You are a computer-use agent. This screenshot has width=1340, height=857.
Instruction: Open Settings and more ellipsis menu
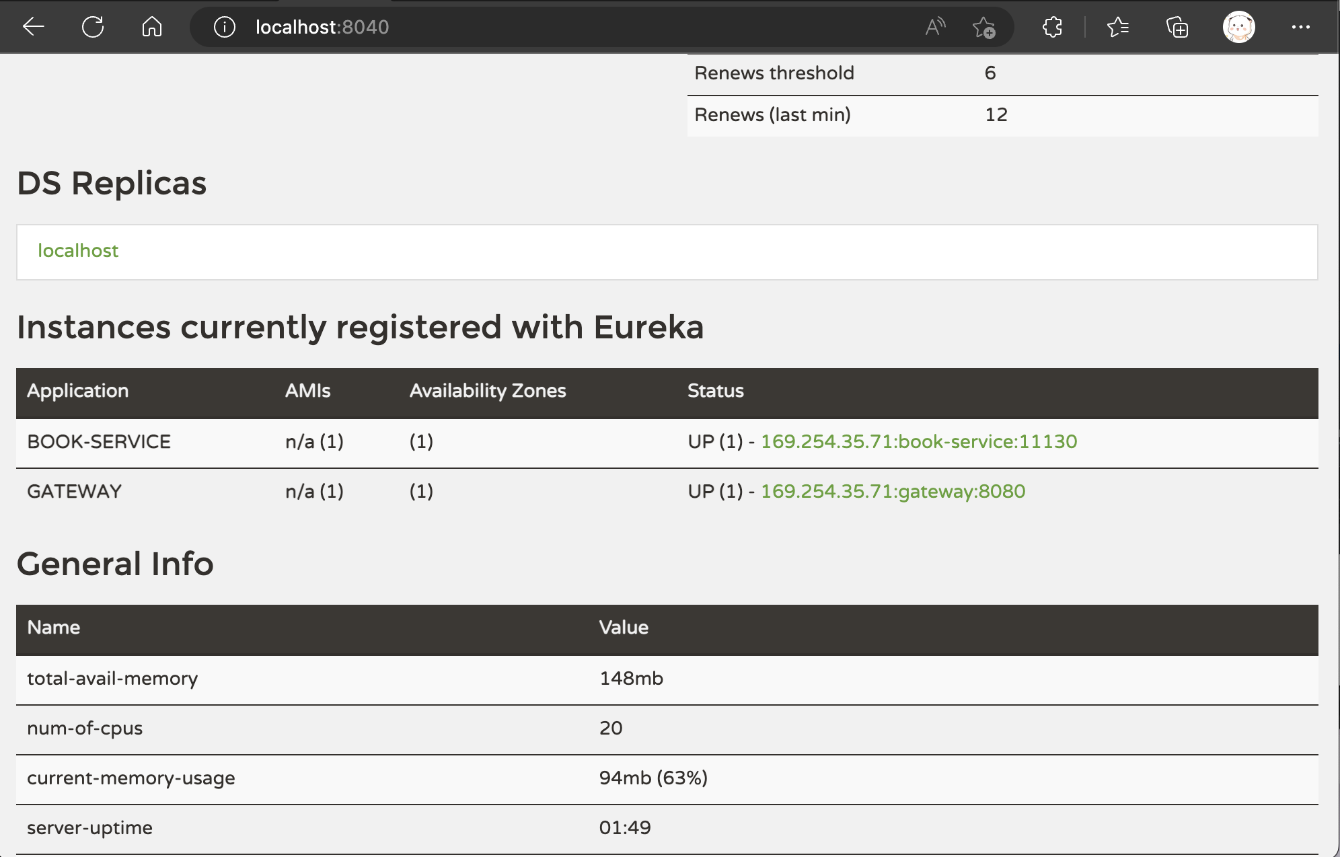point(1300,27)
